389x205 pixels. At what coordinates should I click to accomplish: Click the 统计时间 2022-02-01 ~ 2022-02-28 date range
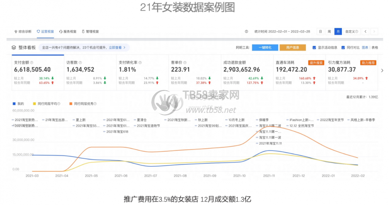point(282,32)
